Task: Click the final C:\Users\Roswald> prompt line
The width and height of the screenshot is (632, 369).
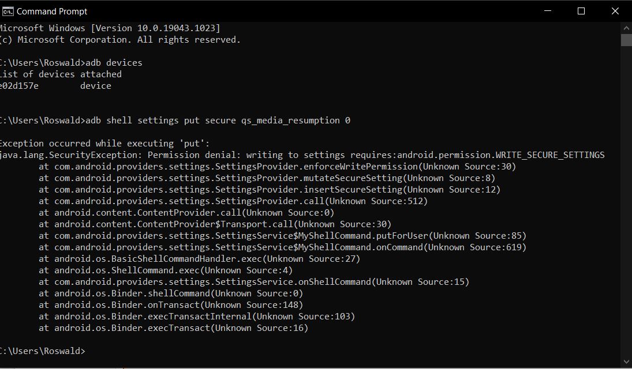Action: pyautogui.click(x=42, y=351)
